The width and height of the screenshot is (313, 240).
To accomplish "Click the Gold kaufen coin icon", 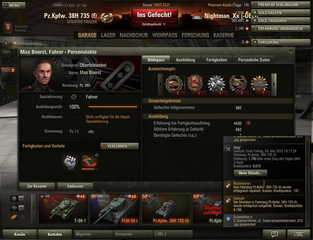I will [255, 13].
